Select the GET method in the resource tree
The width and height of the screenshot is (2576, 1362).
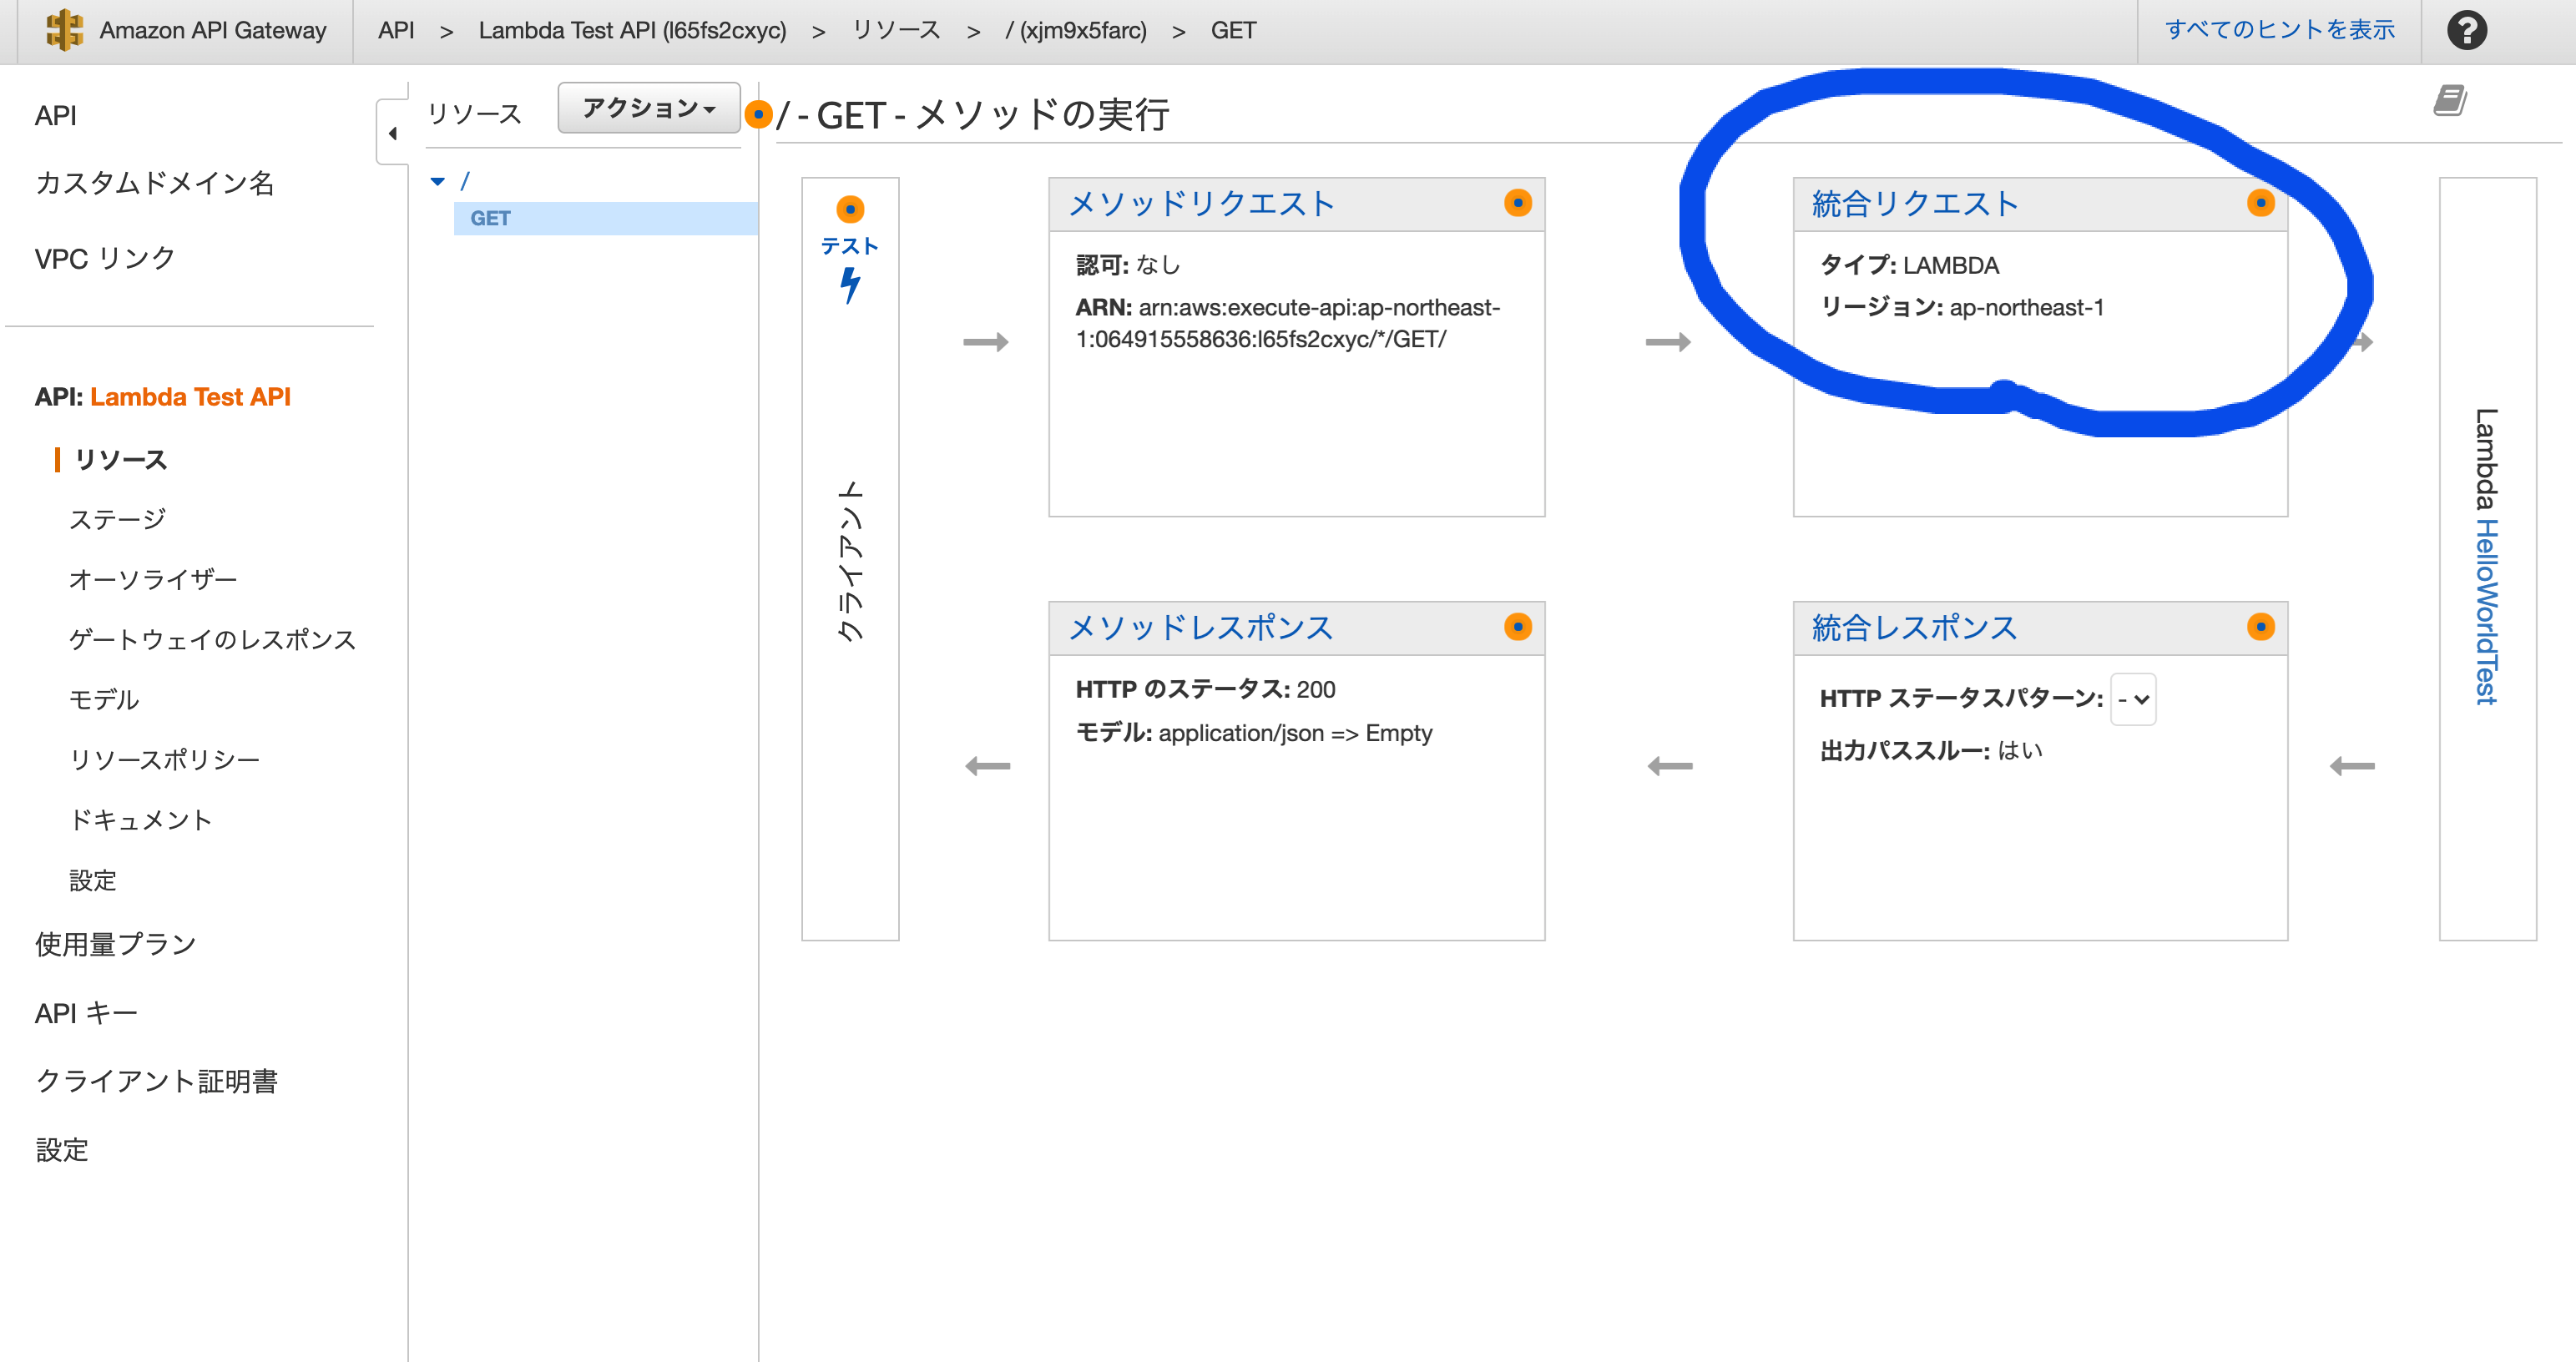click(x=491, y=218)
